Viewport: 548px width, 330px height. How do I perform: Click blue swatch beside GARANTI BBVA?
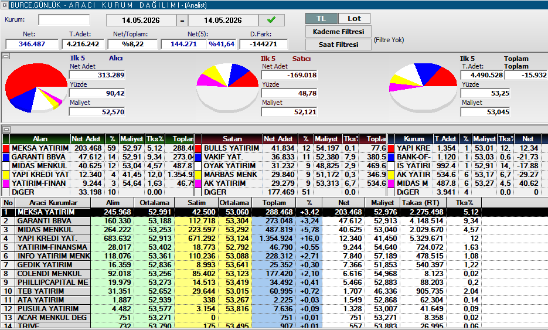(x=6, y=157)
